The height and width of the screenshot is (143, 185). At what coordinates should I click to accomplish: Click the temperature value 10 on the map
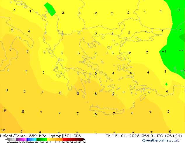[3, 130]
